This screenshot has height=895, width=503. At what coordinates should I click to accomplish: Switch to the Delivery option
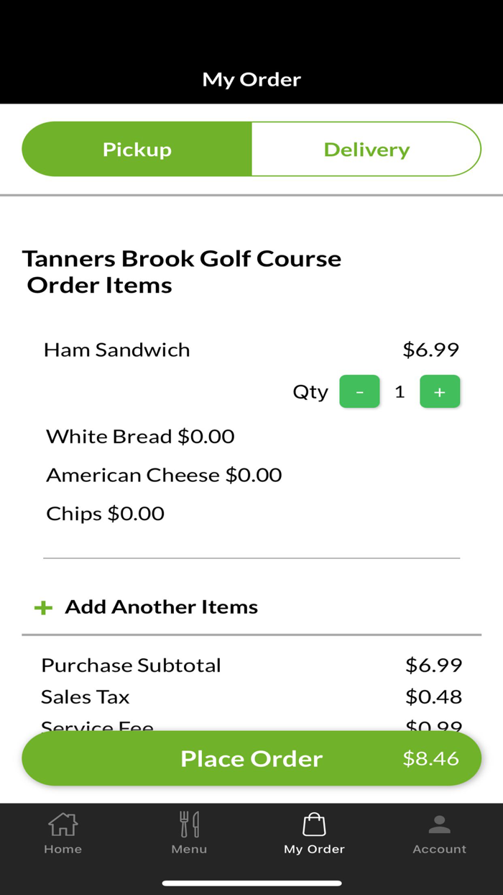[x=366, y=149]
